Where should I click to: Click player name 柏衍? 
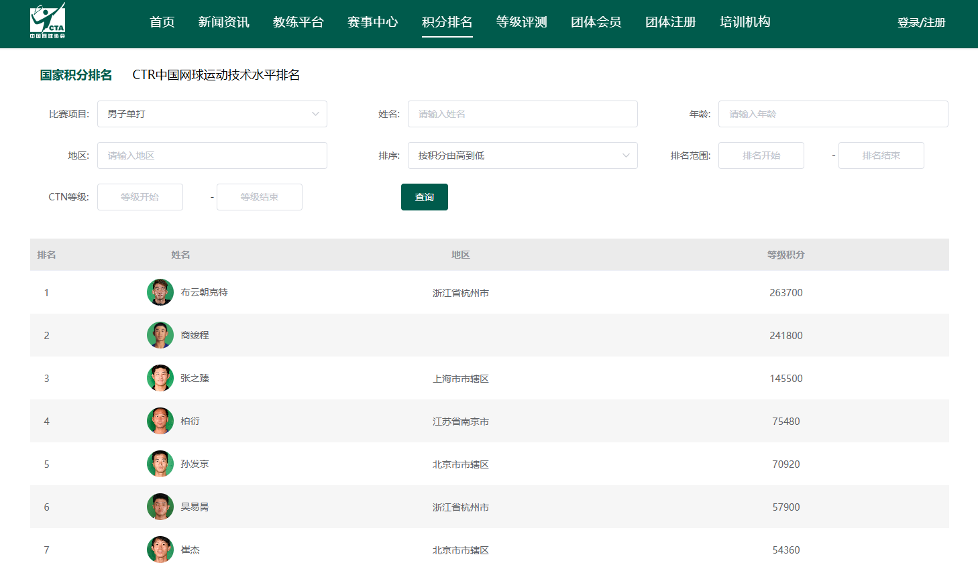click(x=190, y=421)
